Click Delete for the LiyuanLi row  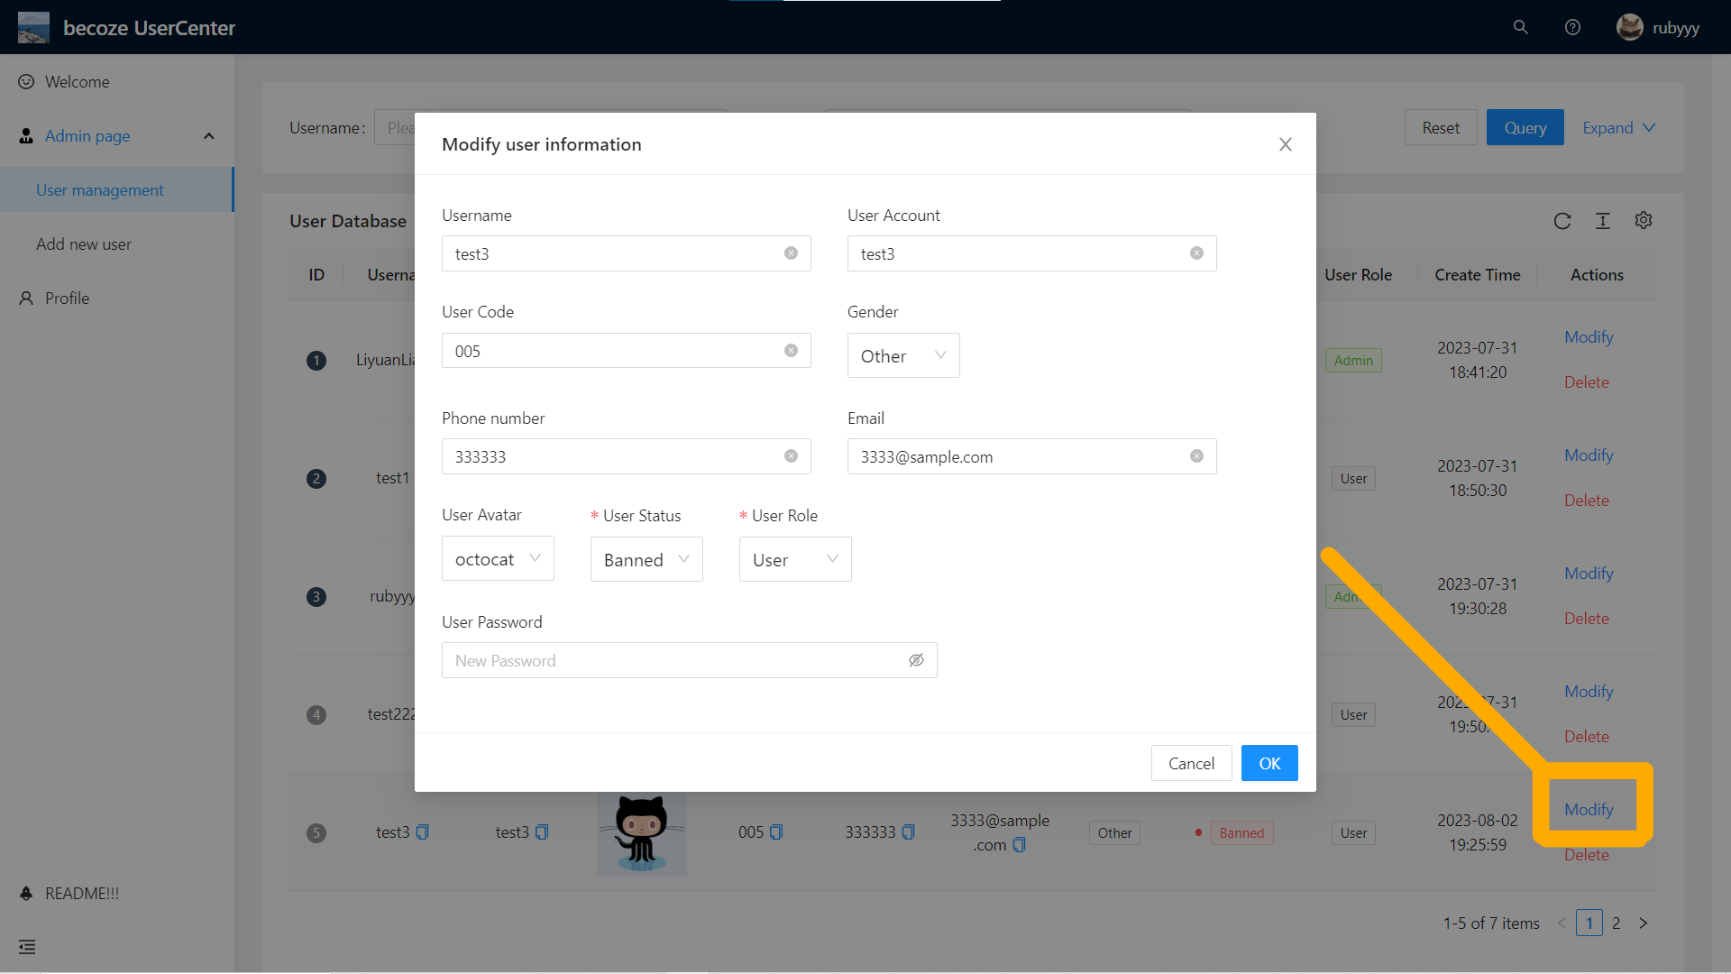coord(1586,381)
